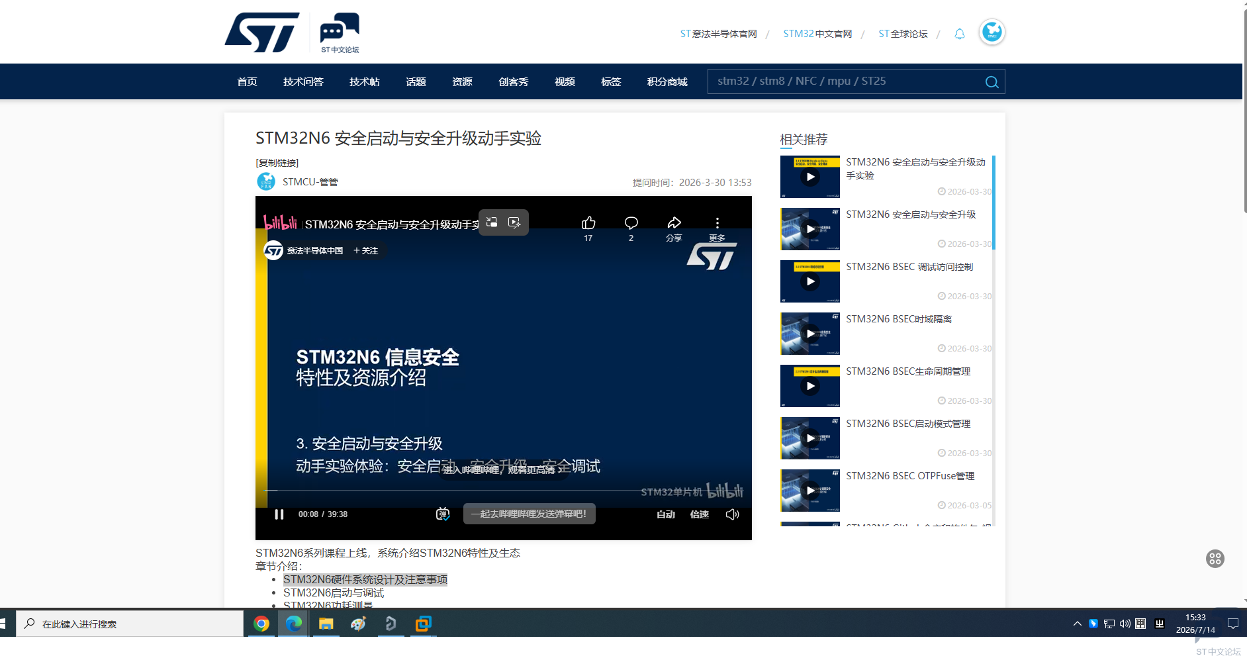Viewport: 1247px width, 662px height.
Task: Click the volume icon in the system tray
Action: click(1125, 624)
